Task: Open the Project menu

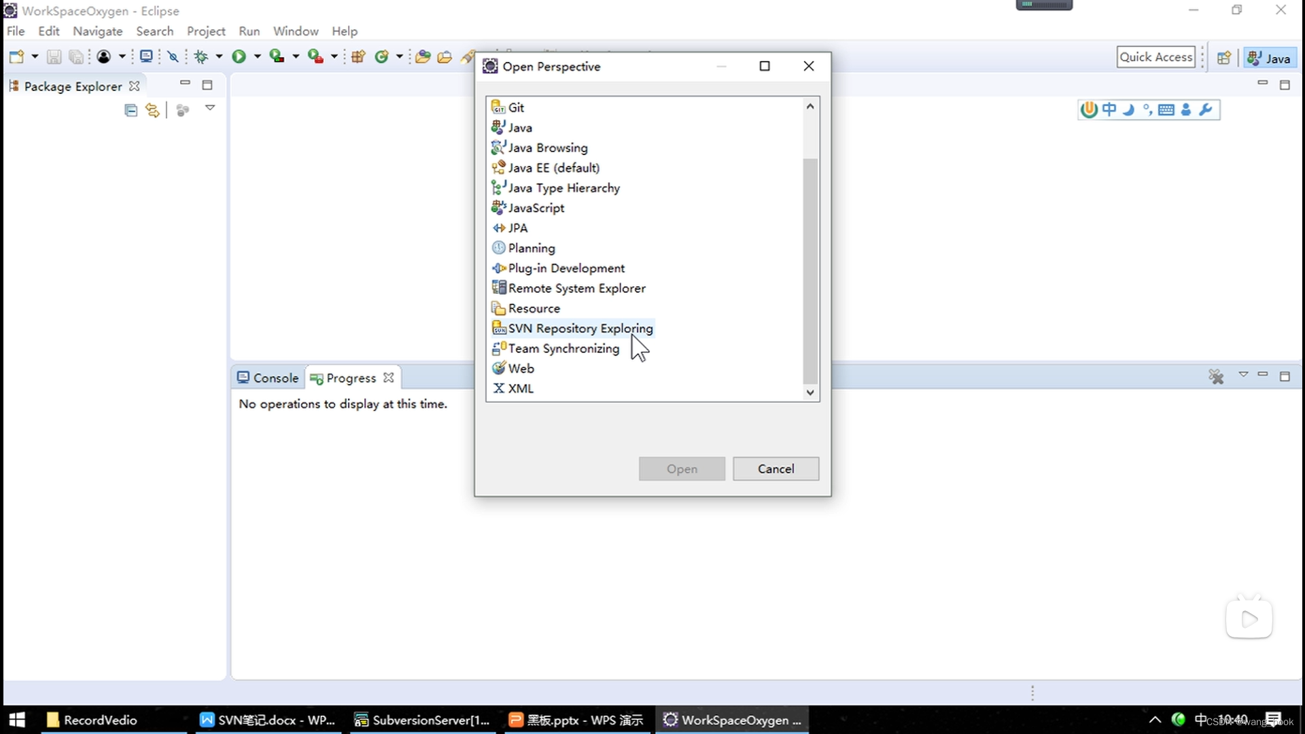Action: coord(206,31)
